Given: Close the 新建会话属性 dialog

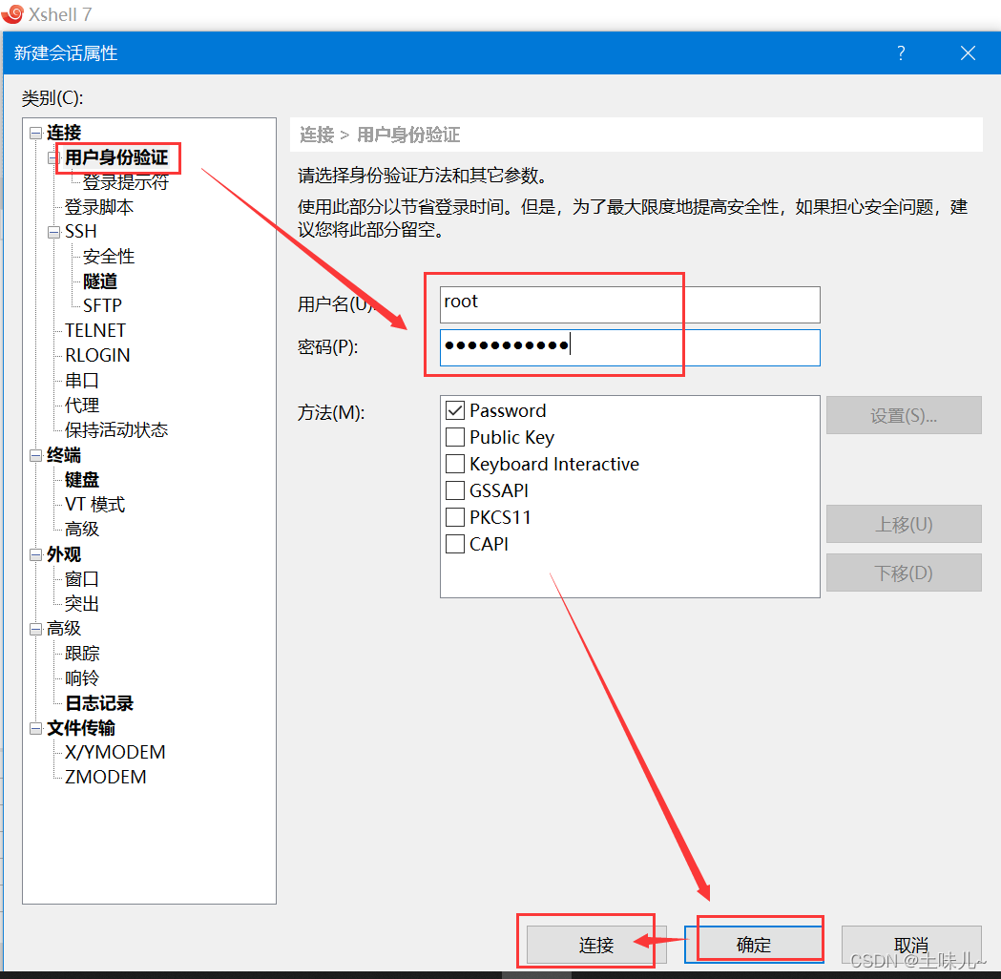Looking at the screenshot, I should 968,53.
